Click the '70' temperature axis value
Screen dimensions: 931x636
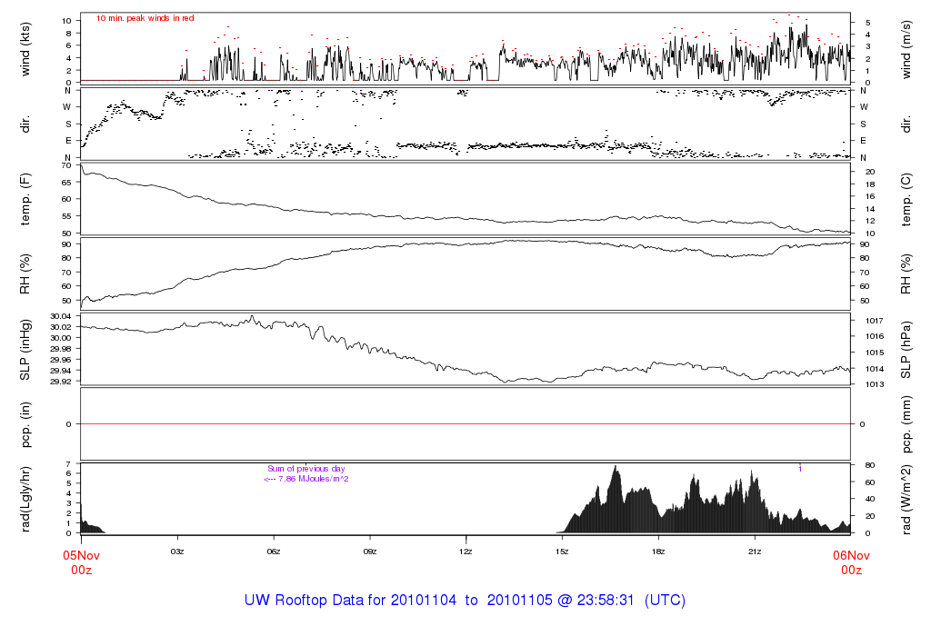[x=65, y=165]
